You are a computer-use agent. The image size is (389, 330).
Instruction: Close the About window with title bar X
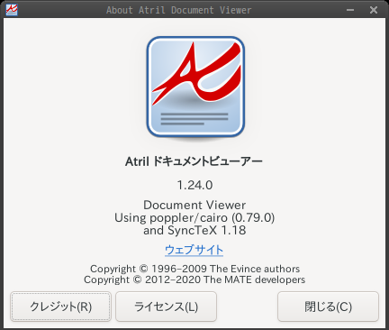click(x=374, y=10)
